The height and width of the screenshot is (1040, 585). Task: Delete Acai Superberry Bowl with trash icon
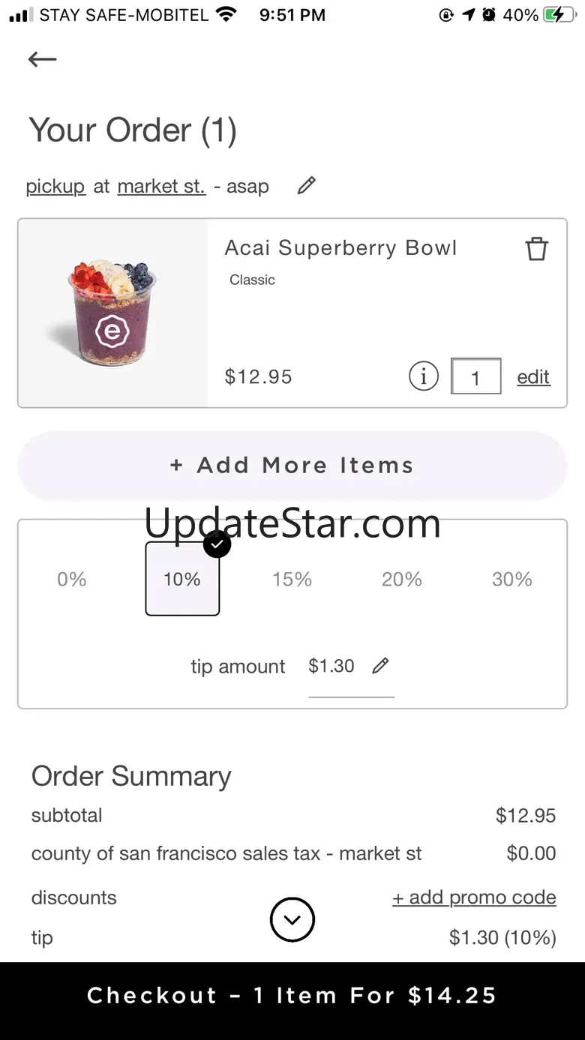[x=536, y=248]
